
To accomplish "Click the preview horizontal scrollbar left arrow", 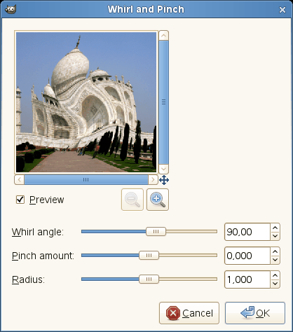I will point(20,180).
